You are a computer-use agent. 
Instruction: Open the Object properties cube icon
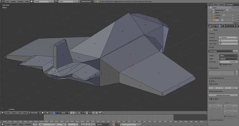(224, 26)
